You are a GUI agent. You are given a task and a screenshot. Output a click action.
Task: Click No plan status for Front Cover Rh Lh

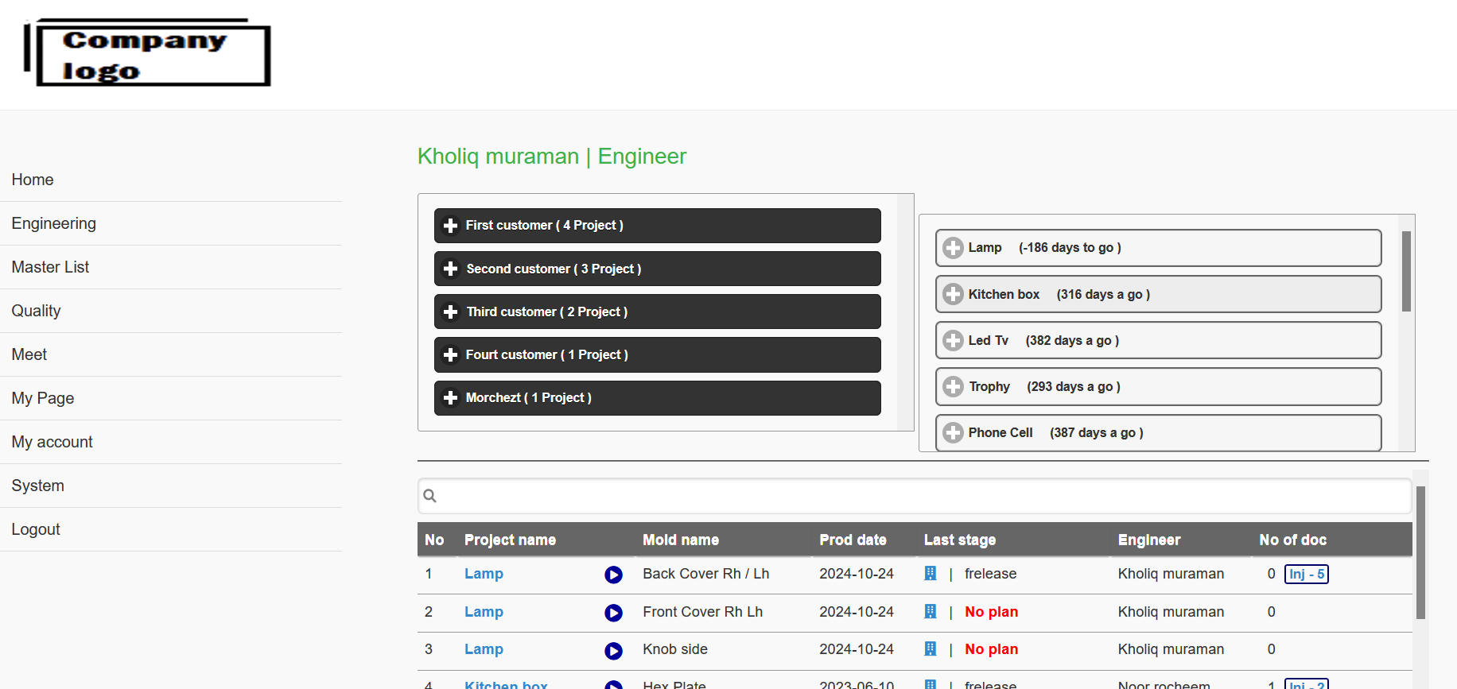(x=991, y=612)
